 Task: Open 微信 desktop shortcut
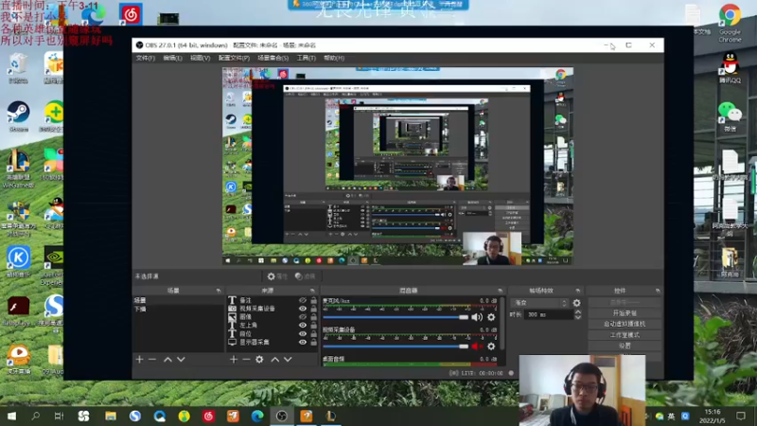[730, 116]
